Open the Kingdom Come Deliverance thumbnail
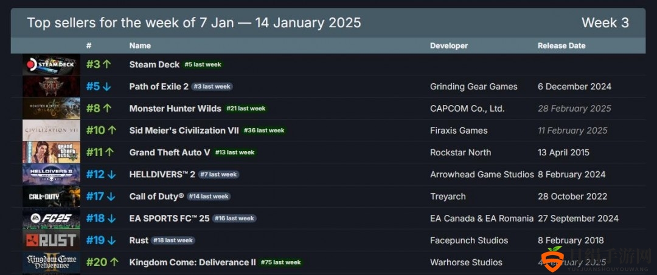This screenshot has width=657, height=275. [51, 262]
